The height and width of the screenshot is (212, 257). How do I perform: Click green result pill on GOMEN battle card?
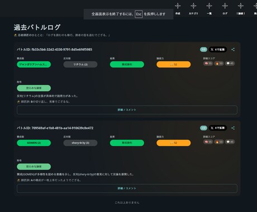pyautogui.click(x=127, y=143)
